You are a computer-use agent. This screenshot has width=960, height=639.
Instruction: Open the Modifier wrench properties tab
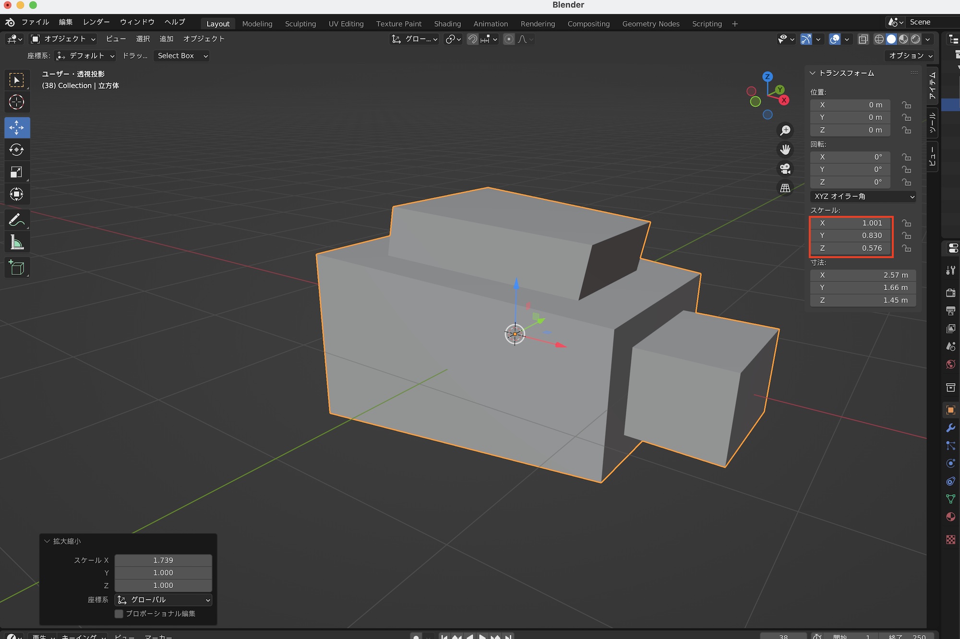[x=950, y=428]
